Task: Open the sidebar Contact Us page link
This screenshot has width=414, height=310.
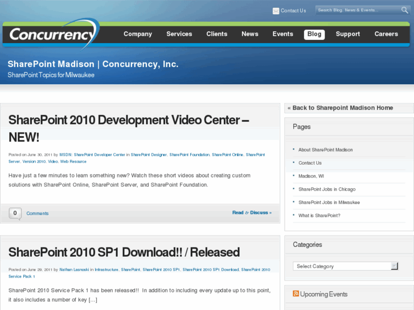Action: tap(310, 163)
